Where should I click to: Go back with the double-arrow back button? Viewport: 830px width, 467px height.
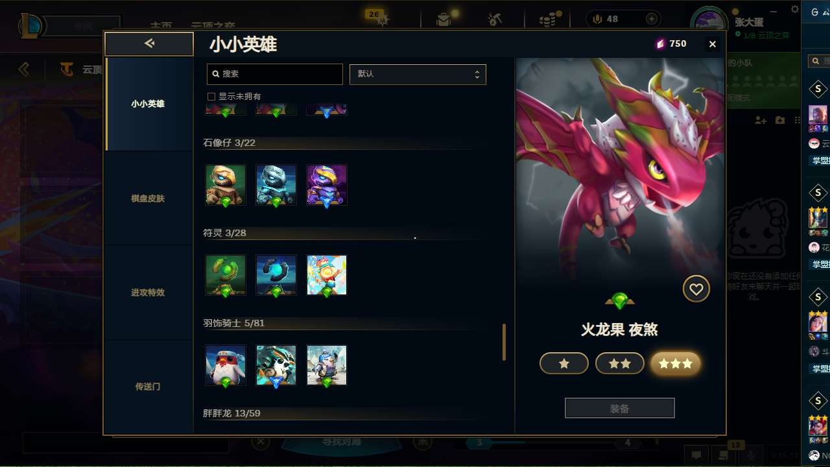click(x=149, y=43)
